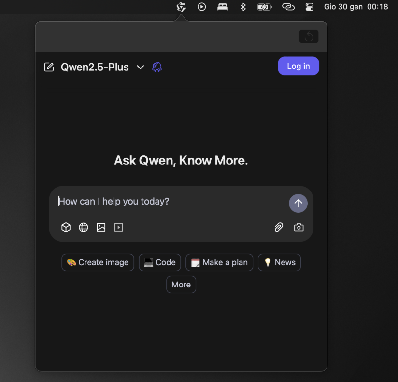Toggle web search with the globe icon
Screen dimensions: 398x382
(x=84, y=227)
